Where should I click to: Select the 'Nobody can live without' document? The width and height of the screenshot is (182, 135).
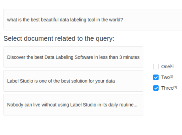click(73, 105)
